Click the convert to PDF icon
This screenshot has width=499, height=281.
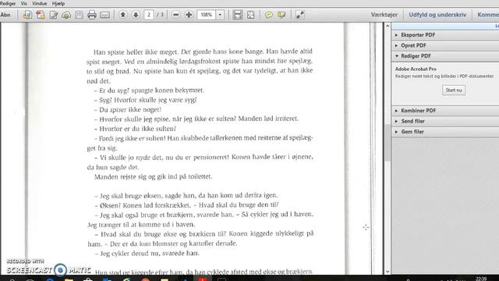tap(41, 15)
